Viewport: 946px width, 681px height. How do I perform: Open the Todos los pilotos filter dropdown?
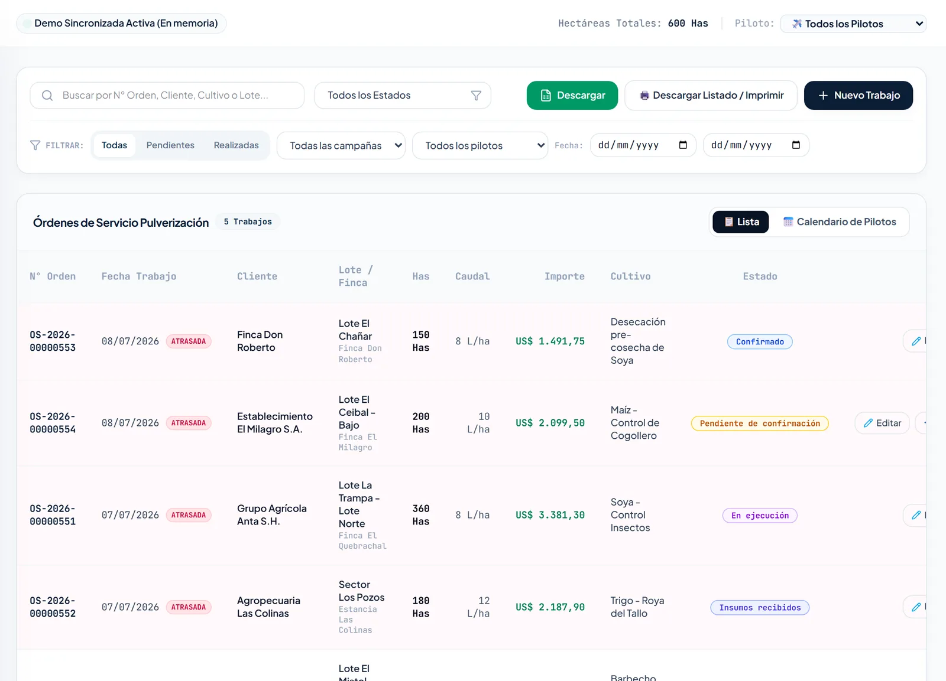(x=480, y=145)
